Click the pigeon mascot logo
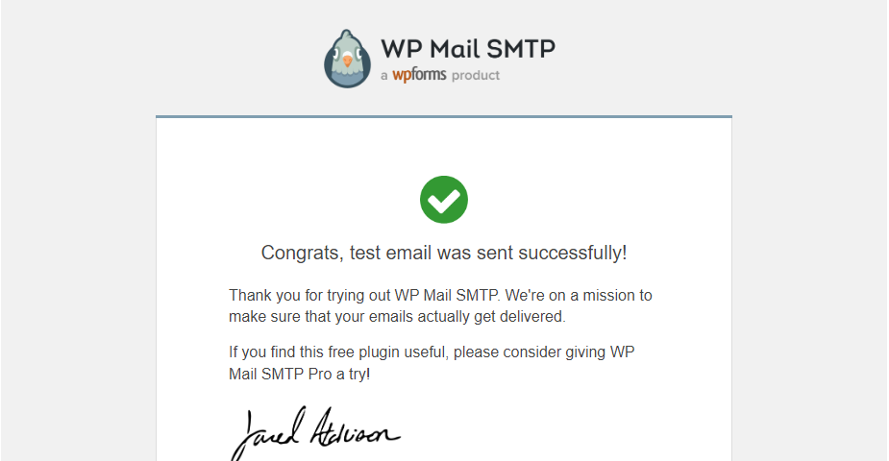Screen dimensions: 889x461 pos(347,59)
